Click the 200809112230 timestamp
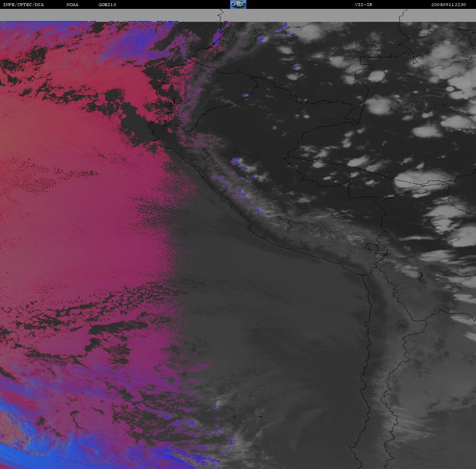The image size is (476, 469). 449,4
